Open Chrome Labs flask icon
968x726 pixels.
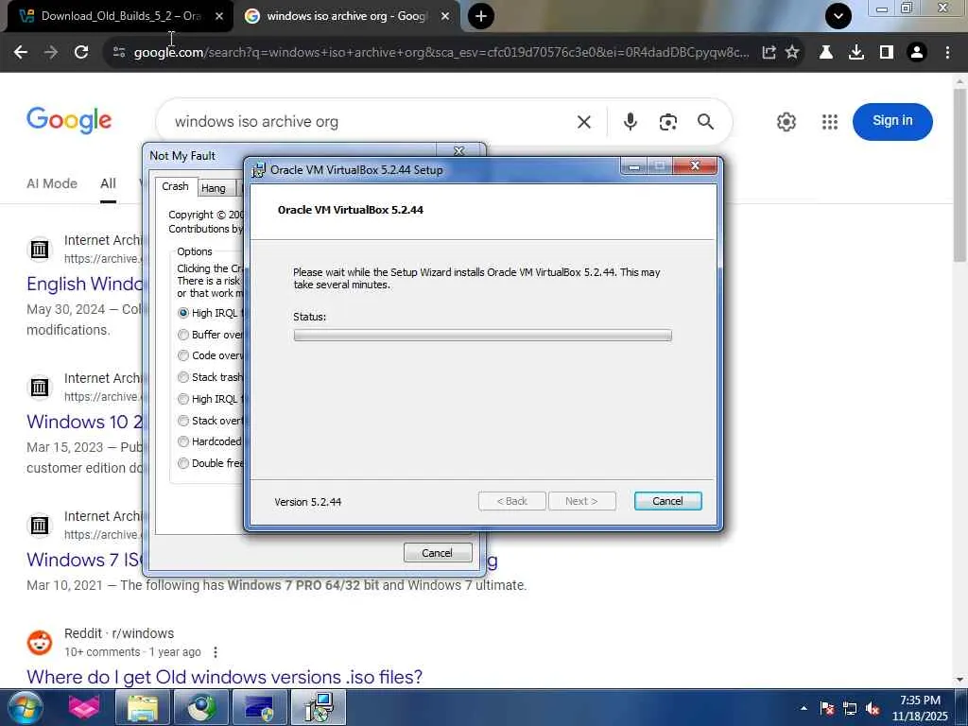coord(825,53)
